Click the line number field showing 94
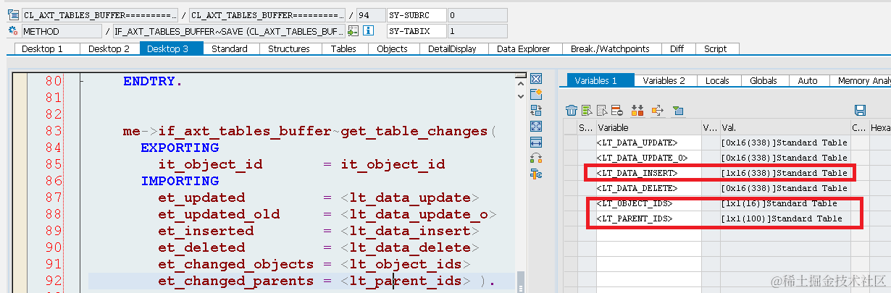Image resolution: width=891 pixels, height=293 pixels. coord(369,14)
